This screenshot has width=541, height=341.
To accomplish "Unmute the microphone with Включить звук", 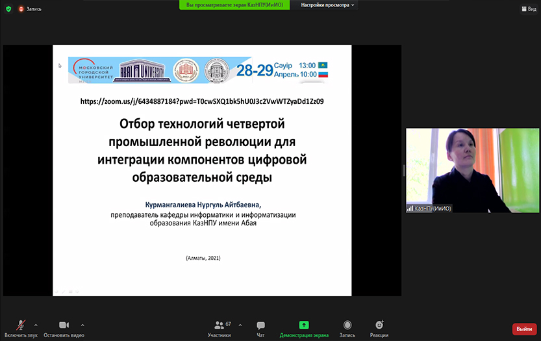I will coord(21,327).
